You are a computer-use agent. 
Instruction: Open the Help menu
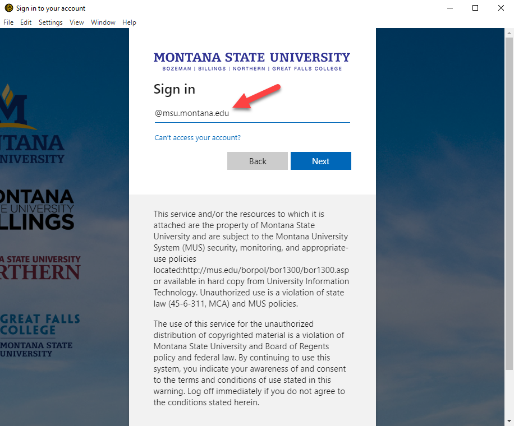(129, 22)
